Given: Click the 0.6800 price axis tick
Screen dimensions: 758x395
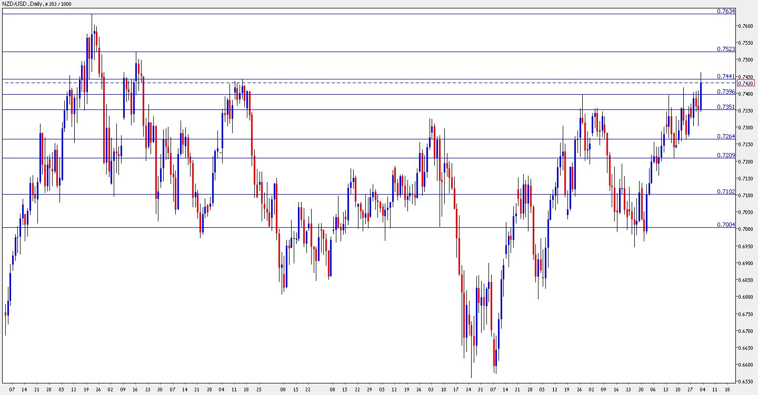Looking at the screenshot, I should pos(746,297).
